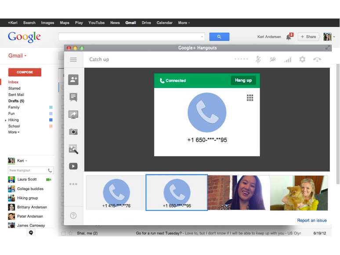This screenshot has height=255, width=340.
Task: Expand the Gmail product dropdown
Action: [18, 56]
